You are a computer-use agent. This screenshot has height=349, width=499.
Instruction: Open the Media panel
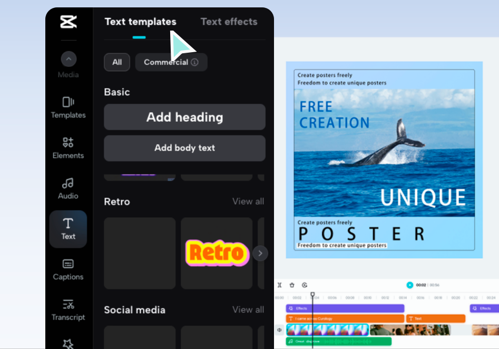click(x=68, y=64)
